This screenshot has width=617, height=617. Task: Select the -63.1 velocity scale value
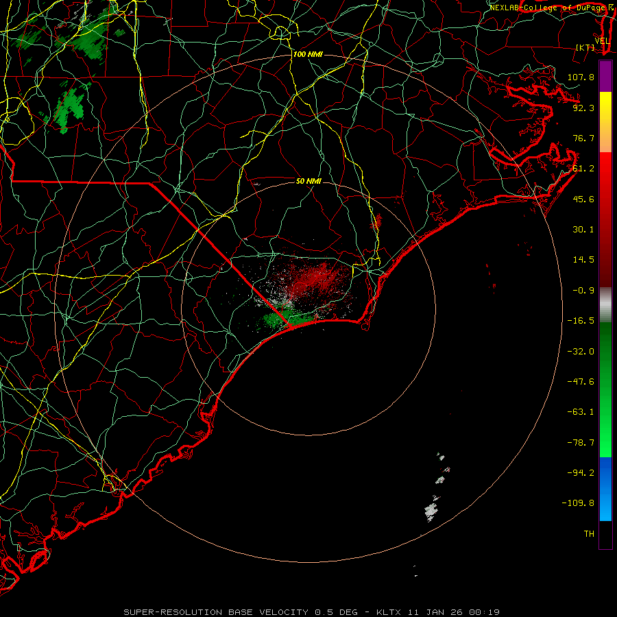[581, 412]
